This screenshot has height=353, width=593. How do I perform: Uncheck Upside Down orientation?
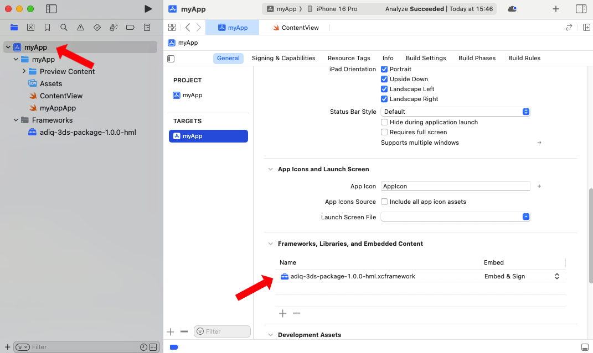[384, 79]
